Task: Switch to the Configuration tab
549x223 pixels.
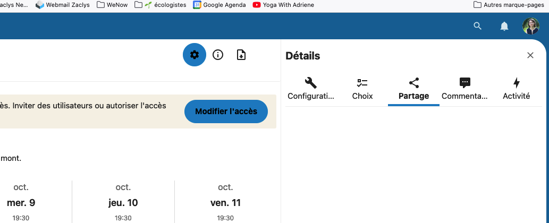Action: pyautogui.click(x=311, y=89)
